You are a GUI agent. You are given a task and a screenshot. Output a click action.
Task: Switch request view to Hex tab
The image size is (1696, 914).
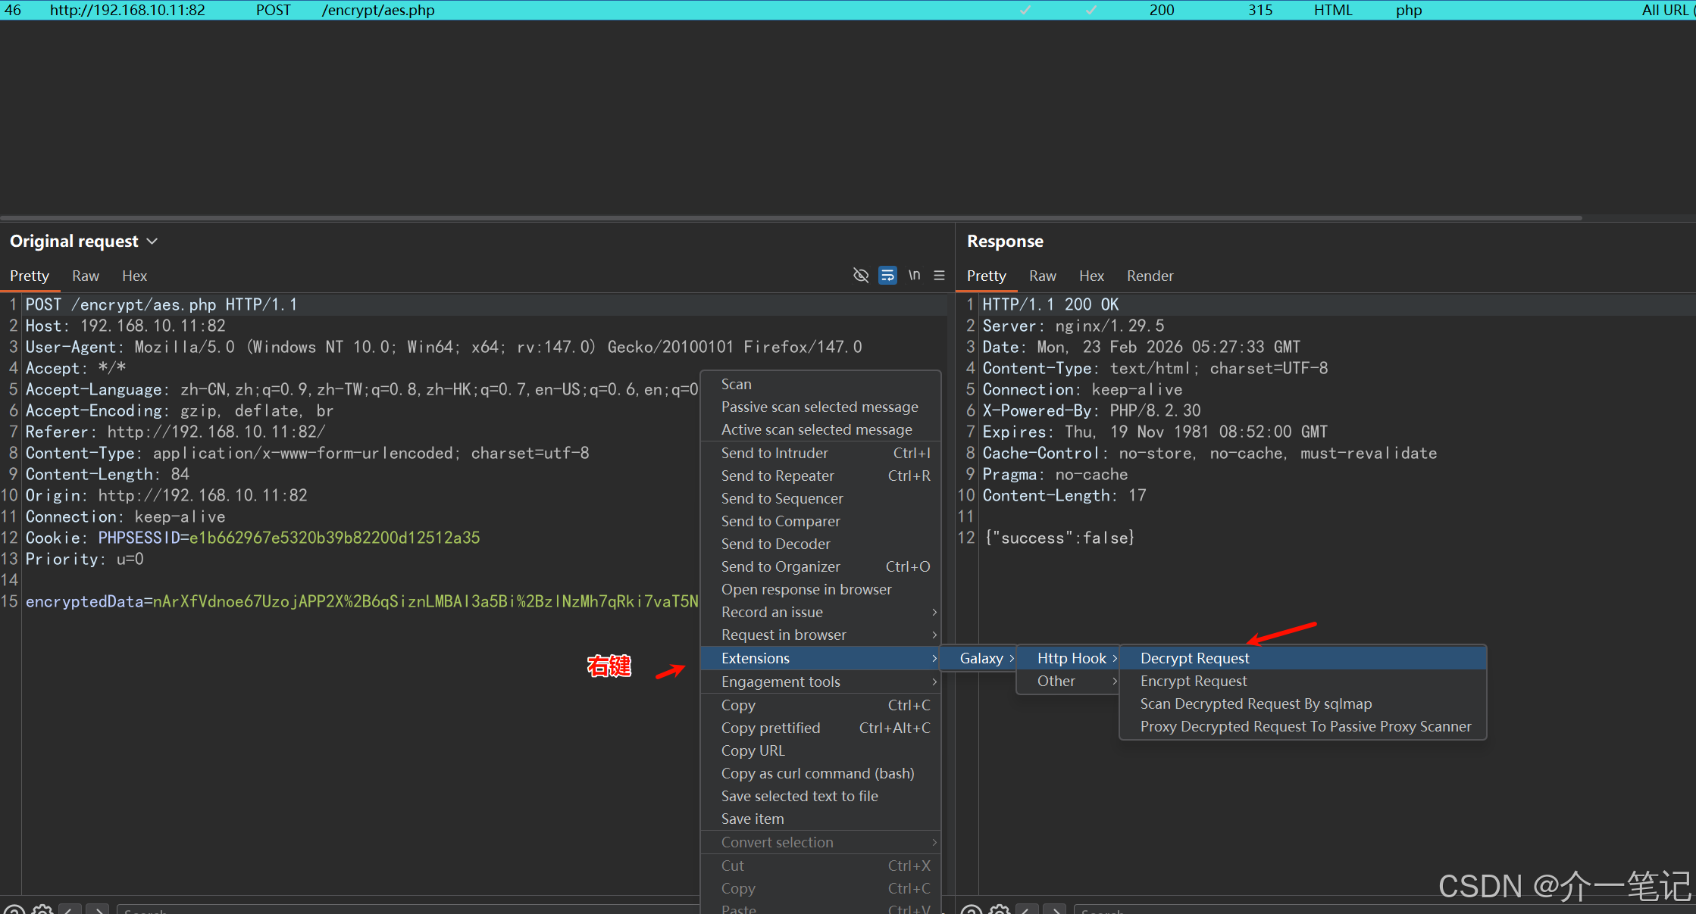coord(134,276)
